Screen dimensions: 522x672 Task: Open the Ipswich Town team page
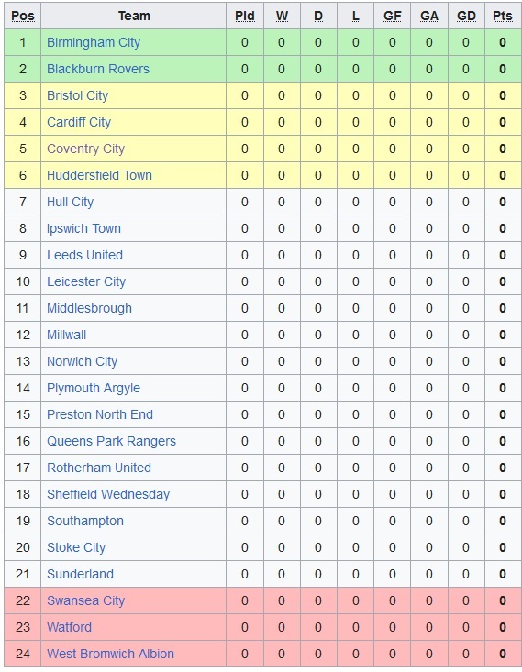[83, 228]
